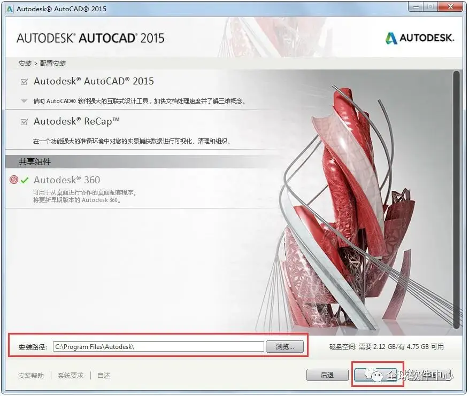Screen dimensions: 469x396
Task: Expand the AutoCAD 2015 configuration arrow
Action: click(x=24, y=101)
